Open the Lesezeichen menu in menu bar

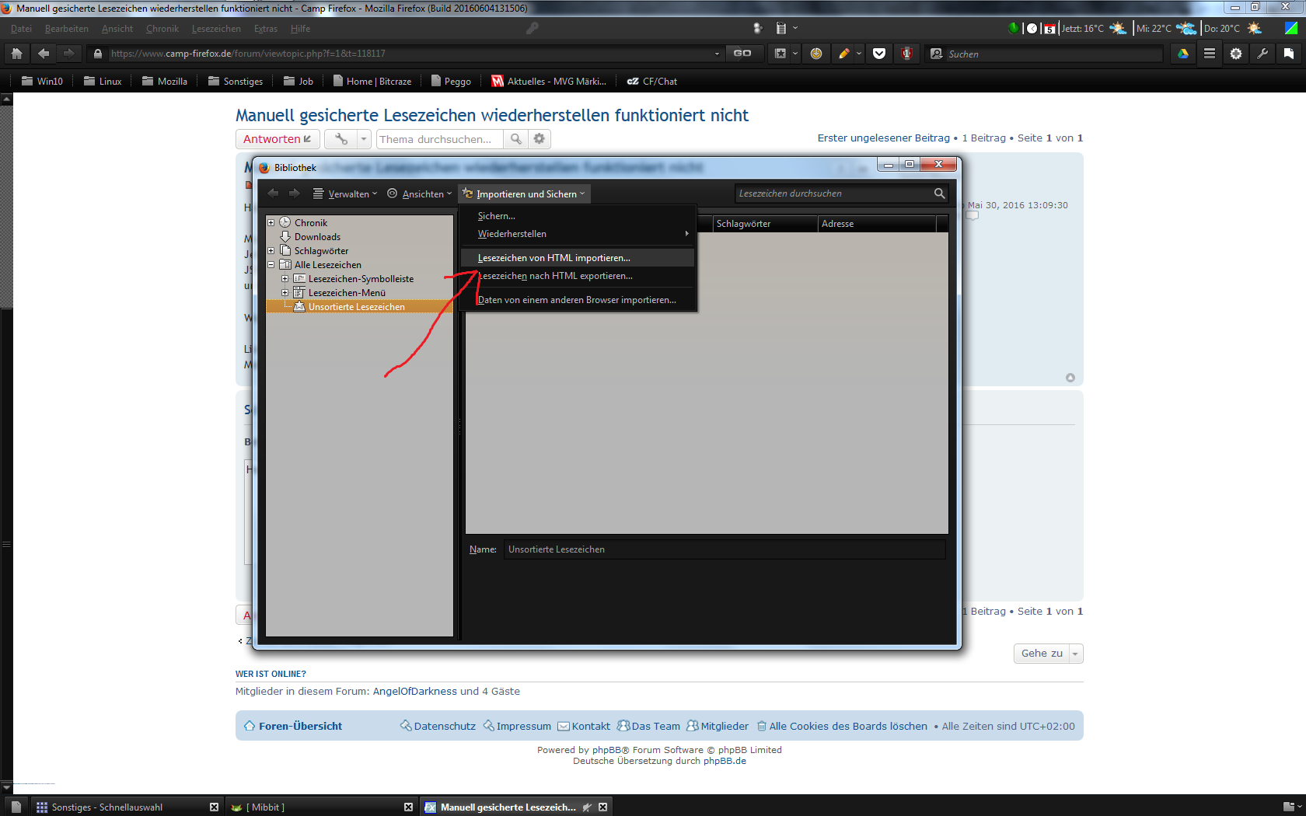(x=216, y=29)
